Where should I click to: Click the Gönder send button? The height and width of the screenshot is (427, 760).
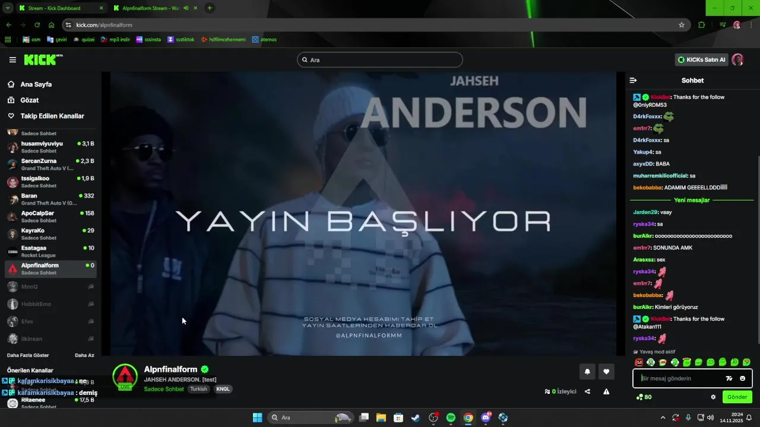coord(737,397)
